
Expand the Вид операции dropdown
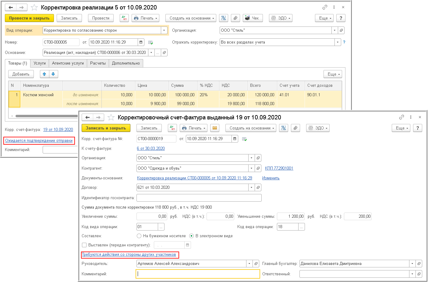[164, 30]
